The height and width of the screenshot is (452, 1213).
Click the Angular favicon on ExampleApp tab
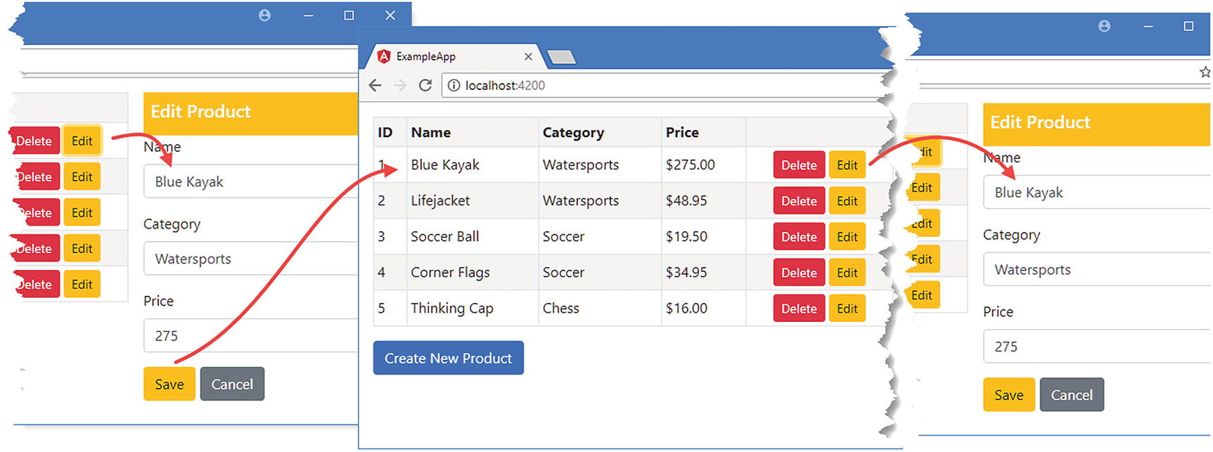[x=384, y=56]
